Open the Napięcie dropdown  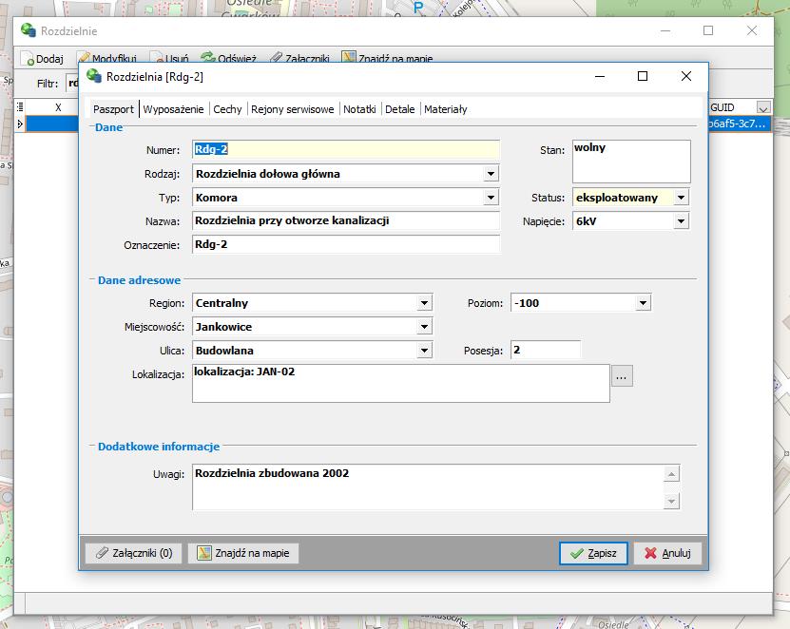682,221
